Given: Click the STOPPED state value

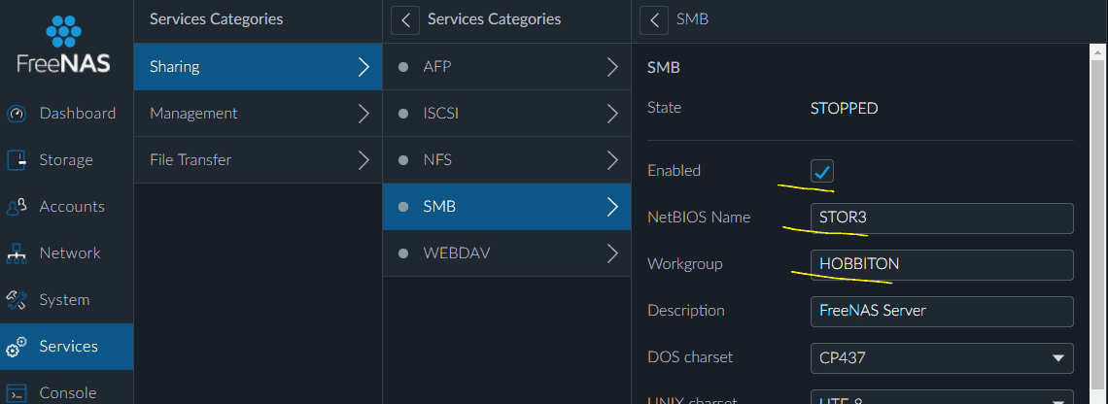Looking at the screenshot, I should [844, 109].
